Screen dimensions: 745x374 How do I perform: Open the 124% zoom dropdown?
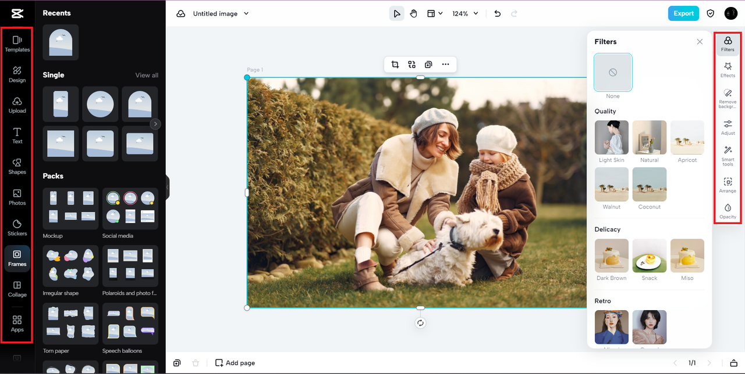pyautogui.click(x=465, y=13)
